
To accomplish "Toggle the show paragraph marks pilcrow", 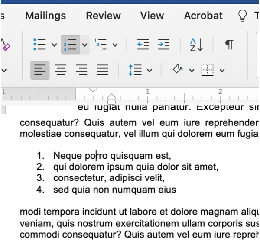I will pyautogui.click(x=229, y=45).
